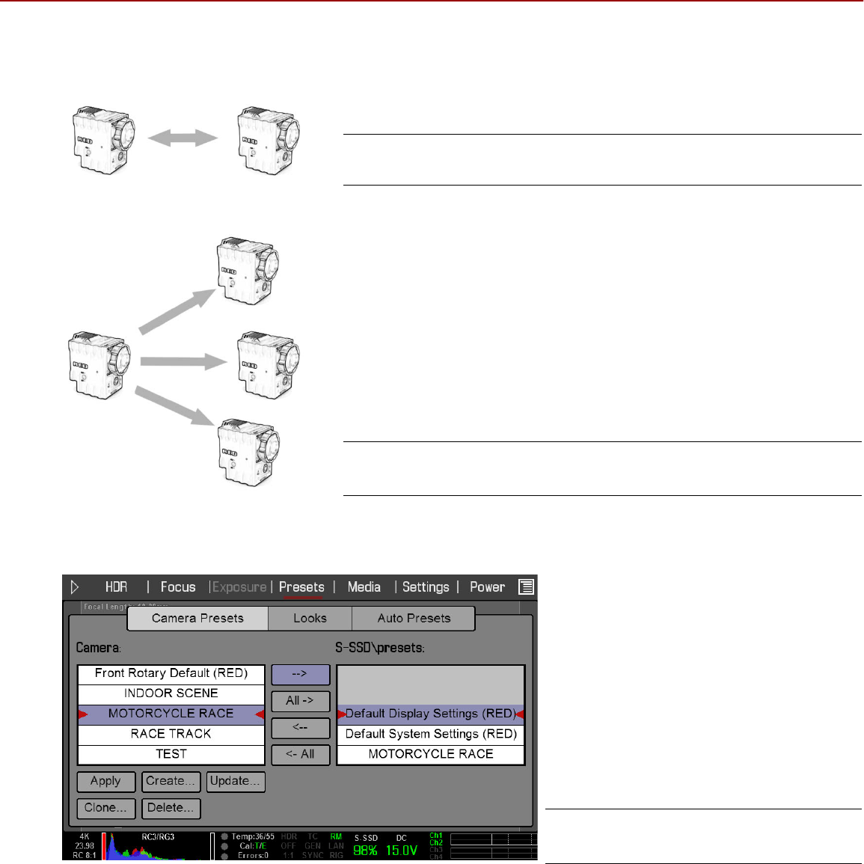Screen dimensions: 864x864
Task: Open the Exposure menu
Action: [239, 586]
